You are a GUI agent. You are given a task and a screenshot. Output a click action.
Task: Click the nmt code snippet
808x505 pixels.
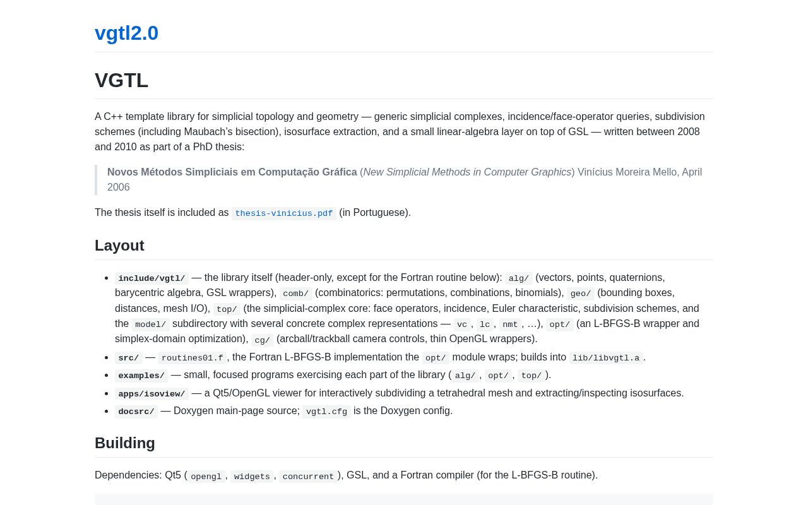(x=510, y=324)
